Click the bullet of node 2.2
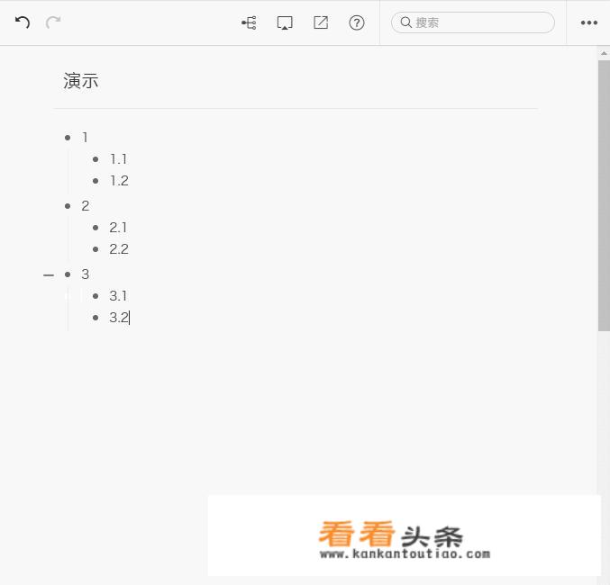This screenshot has width=610, height=585. point(96,249)
